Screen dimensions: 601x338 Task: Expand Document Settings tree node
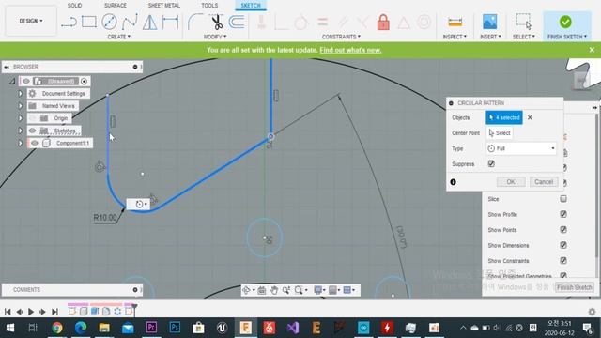(21, 94)
